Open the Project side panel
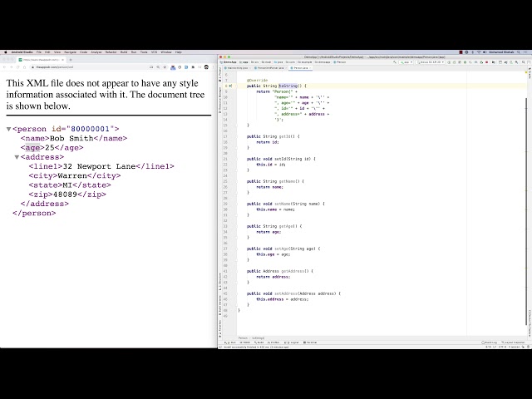This screenshot has width=532, height=399. click(x=219, y=72)
